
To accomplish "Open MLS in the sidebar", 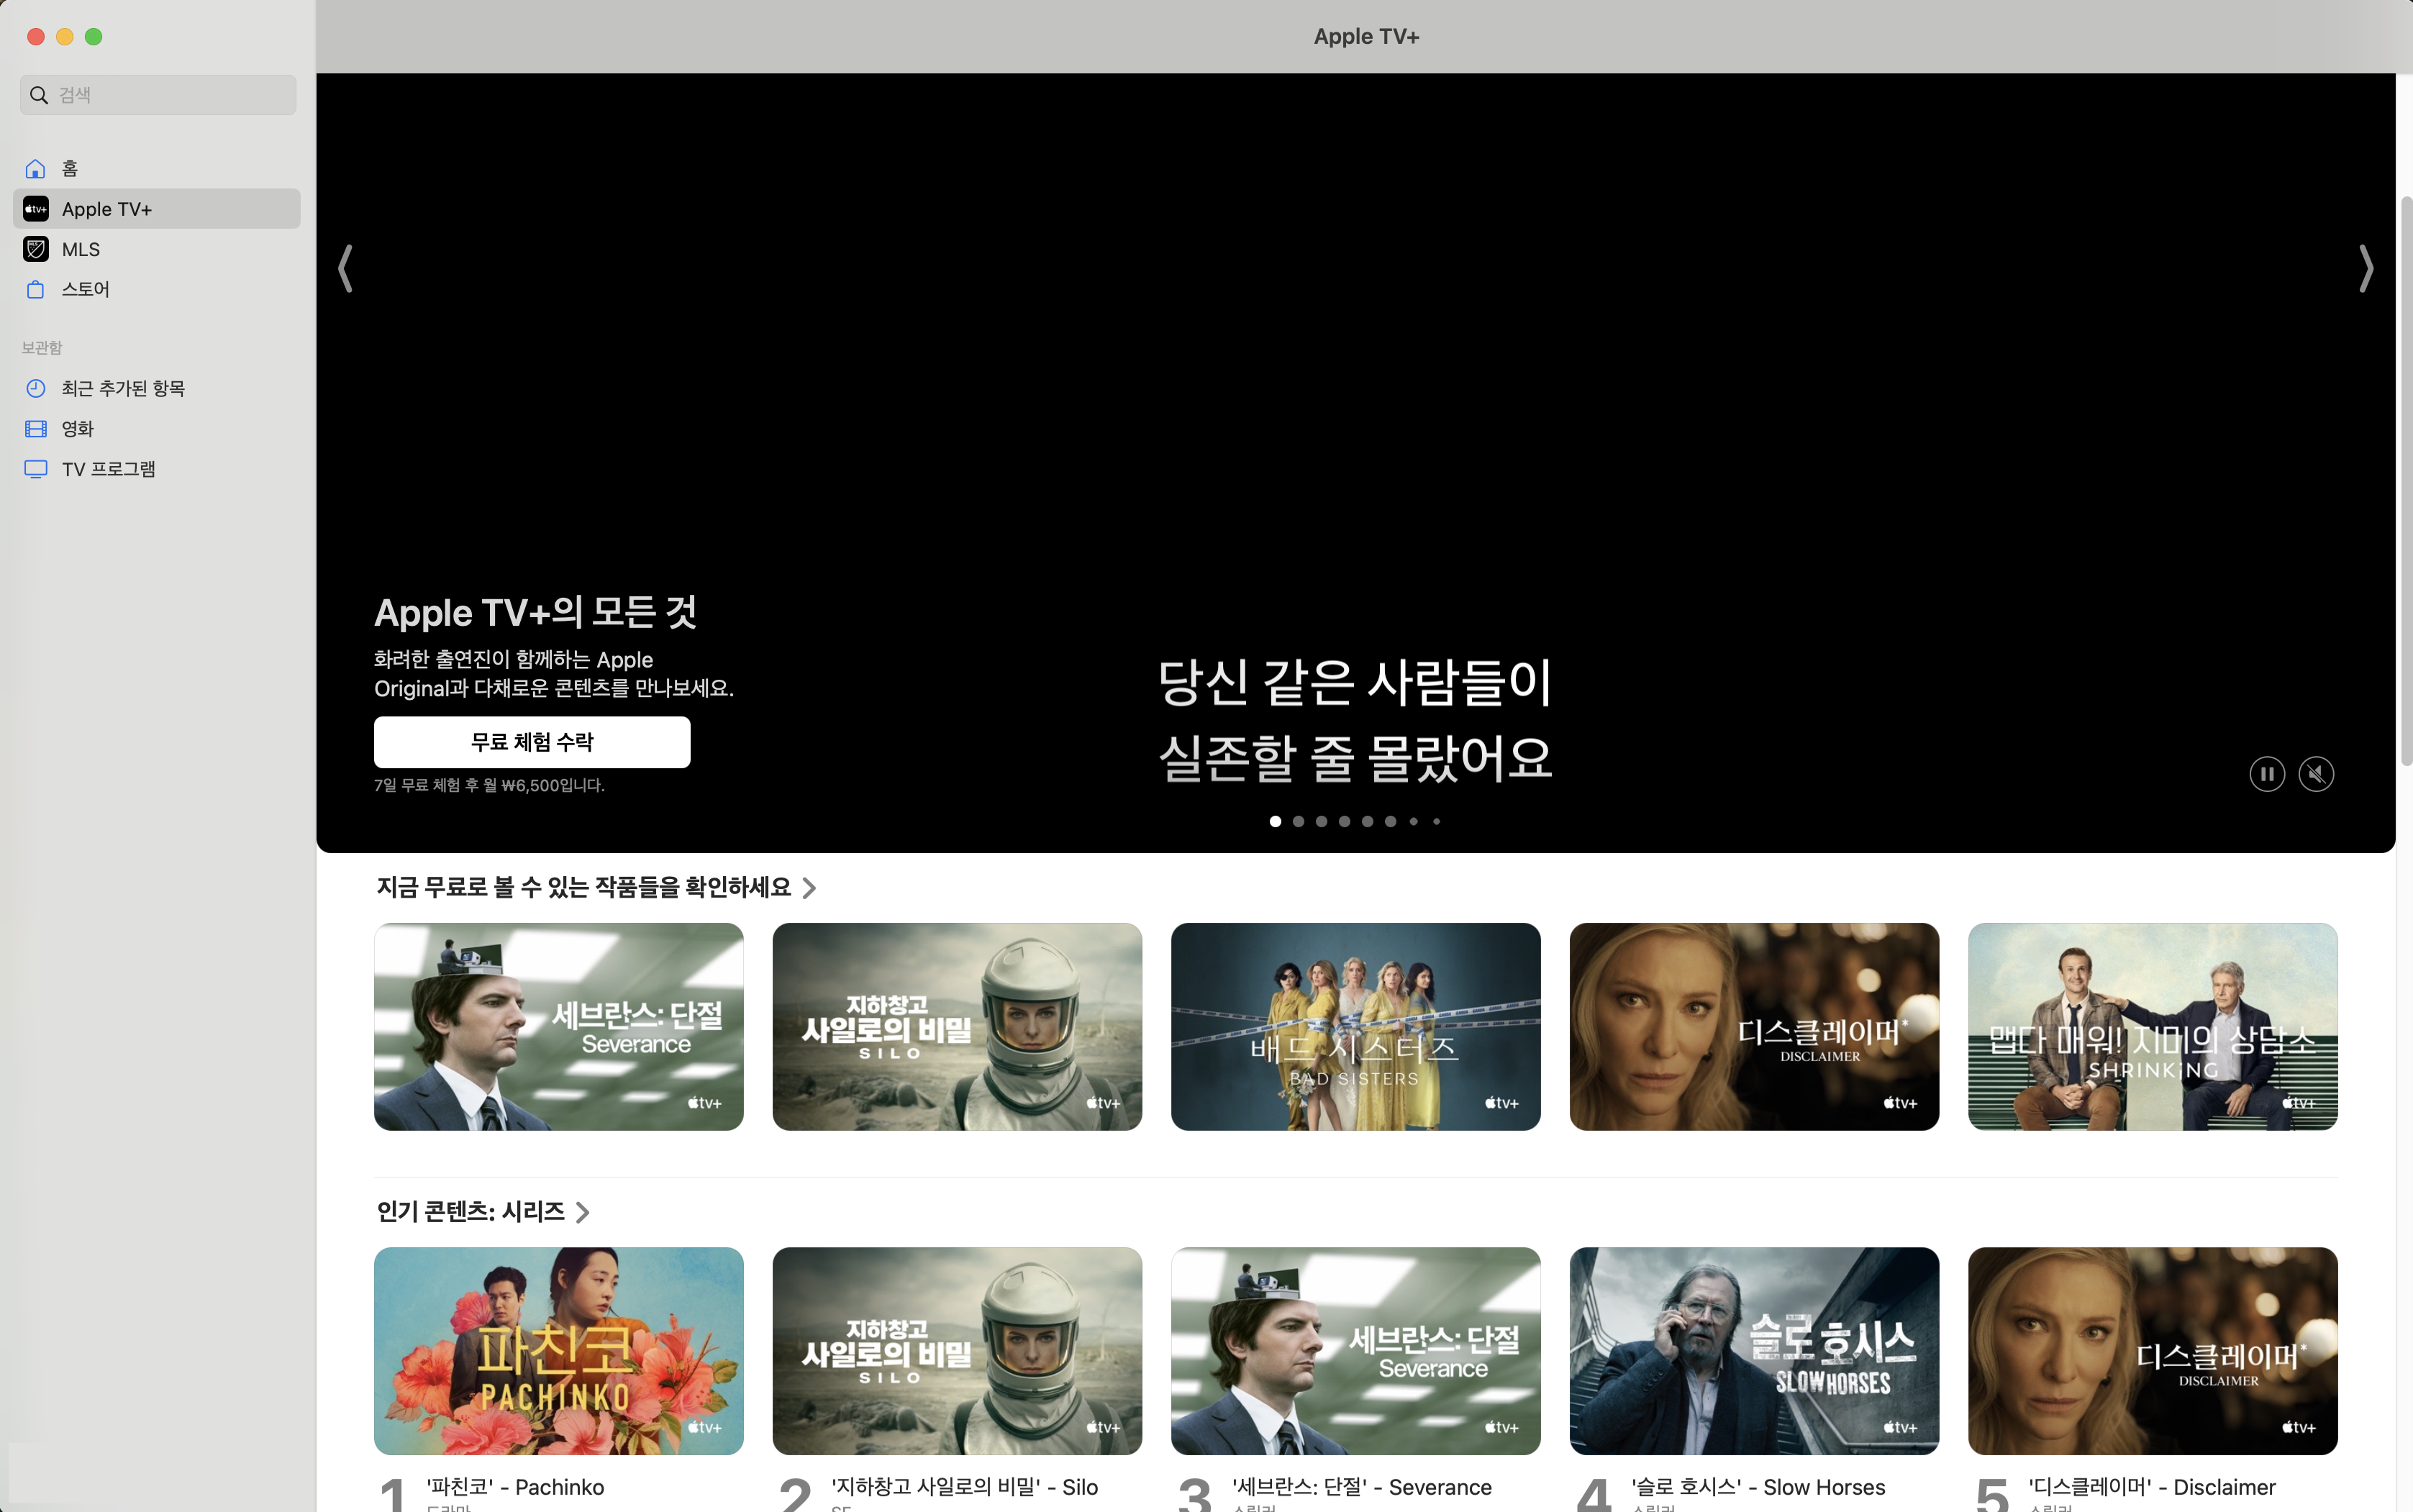I will (157, 249).
